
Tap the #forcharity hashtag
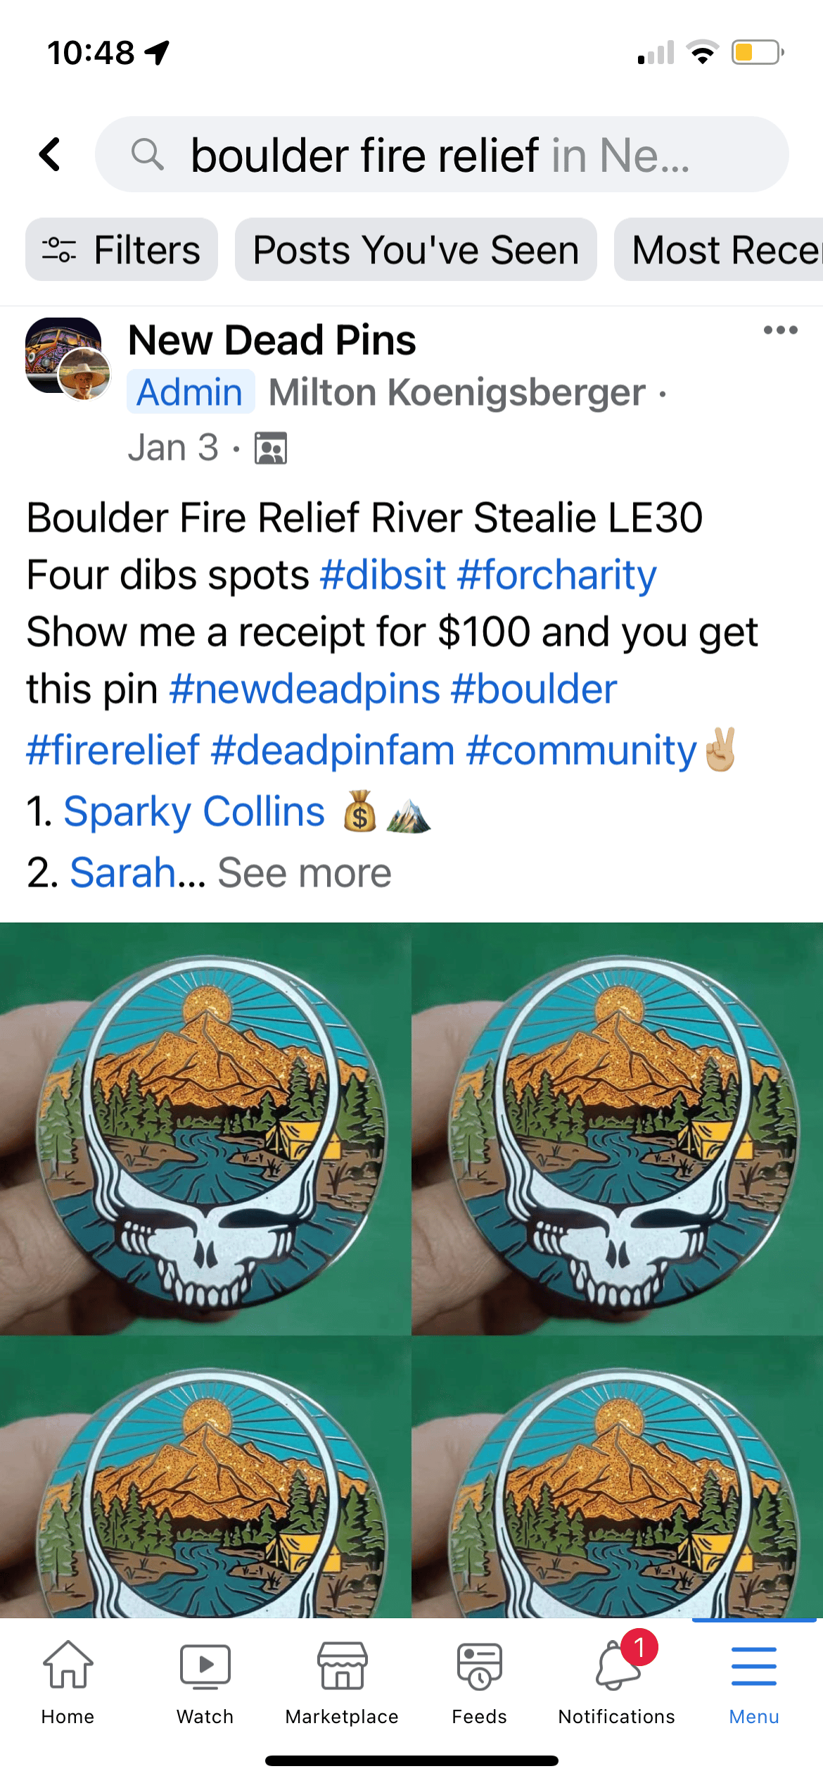point(557,575)
